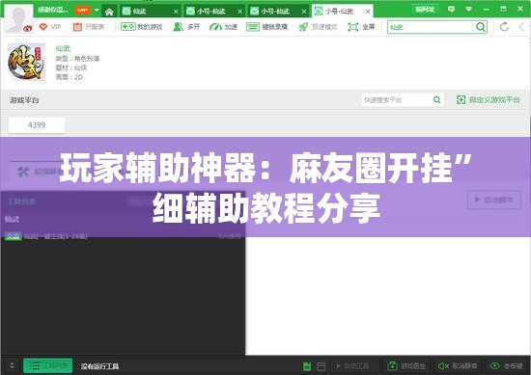Click the magnifier in top search box
Screen dimensions: 531x375
click(x=481, y=27)
